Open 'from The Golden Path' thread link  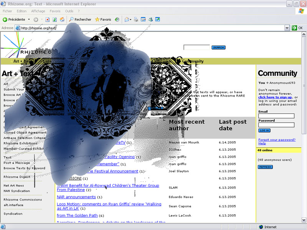[77, 215]
